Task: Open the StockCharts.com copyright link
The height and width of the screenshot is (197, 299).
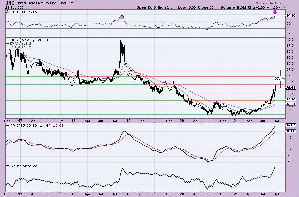Action: click(270, 3)
